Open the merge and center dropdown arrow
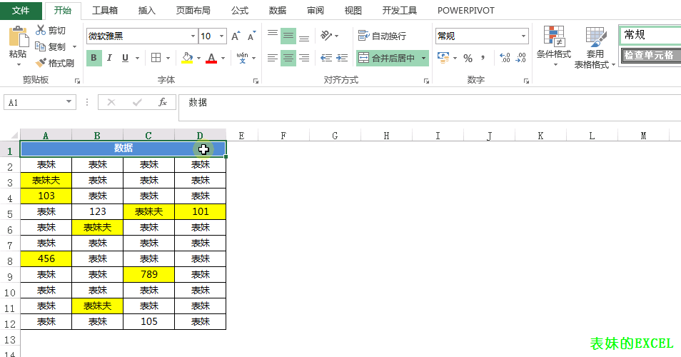This screenshot has width=681, height=357. coord(423,59)
